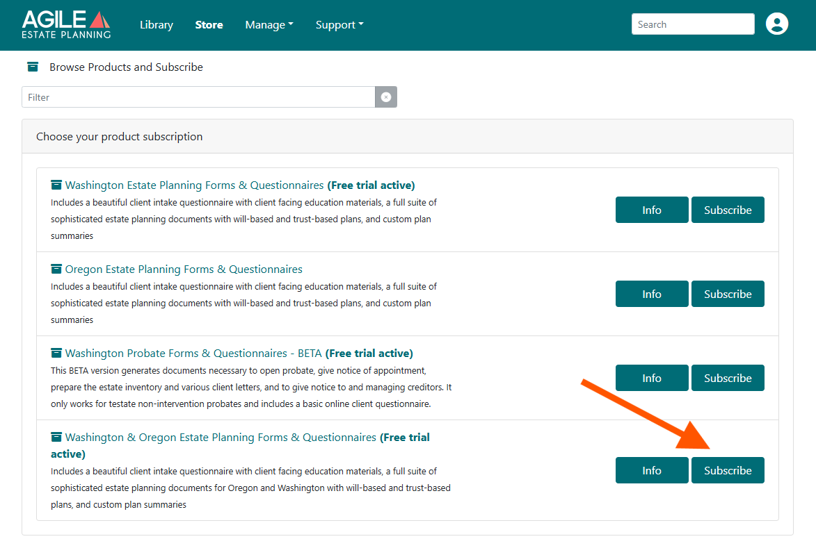Image resolution: width=816 pixels, height=548 pixels.
Task: Subscribe to Washington Estate Planning Forms
Action: [x=728, y=210]
